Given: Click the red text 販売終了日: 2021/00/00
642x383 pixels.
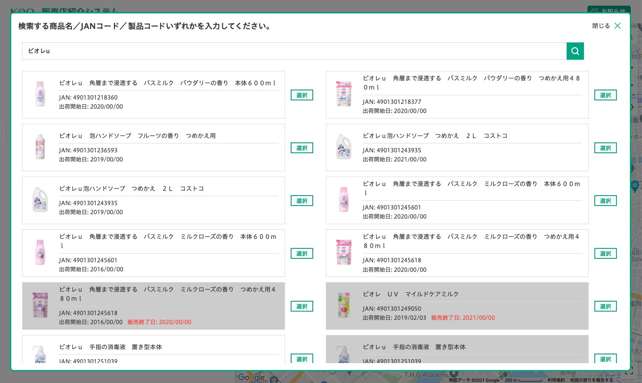Looking at the screenshot, I should pyautogui.click(x=463, y=318).
